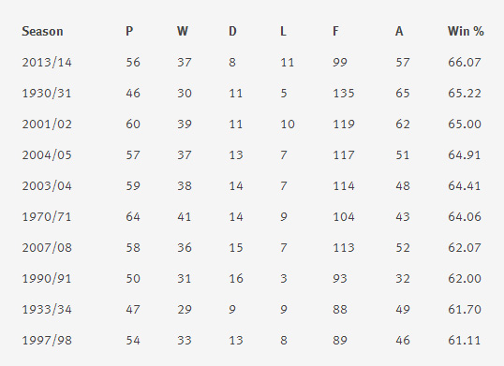The width and height of the screenshot is (504, 366).
Task: Click the L column header
Action: pos(283,32)
